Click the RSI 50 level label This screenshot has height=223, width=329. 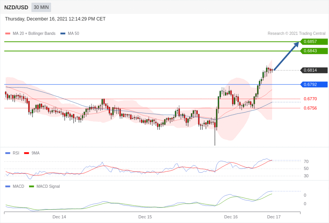[x=306, y=168]
